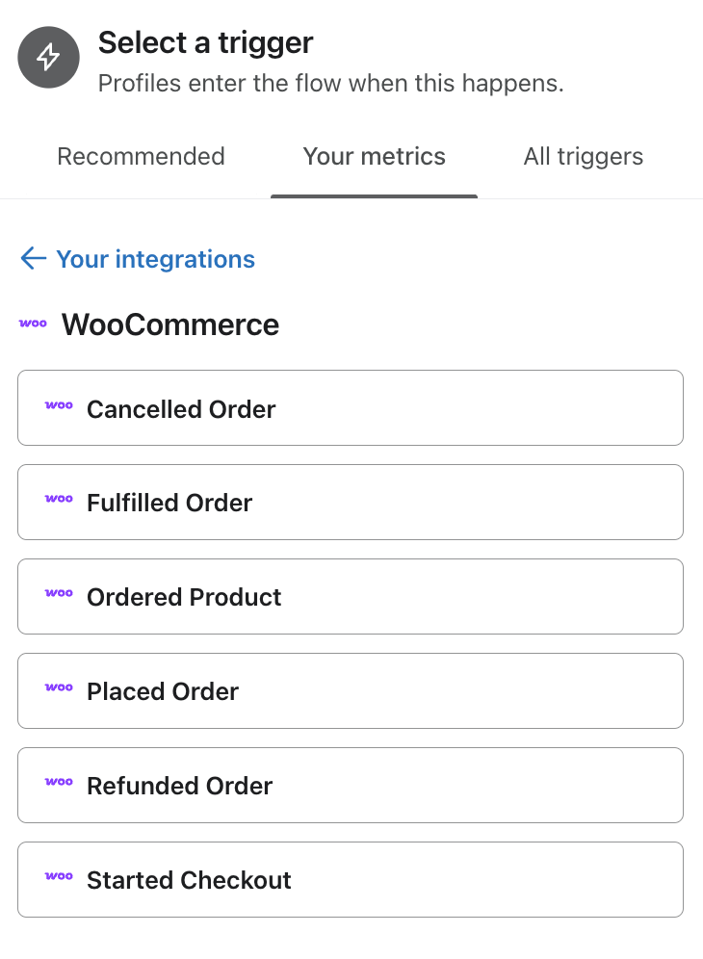Switch to the Recommended tab
Image resolution: width=703 pixels, height=959 pixels.
click(141, 157)
